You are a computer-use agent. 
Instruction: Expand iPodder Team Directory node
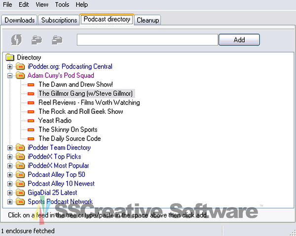[x=10, y=148]
